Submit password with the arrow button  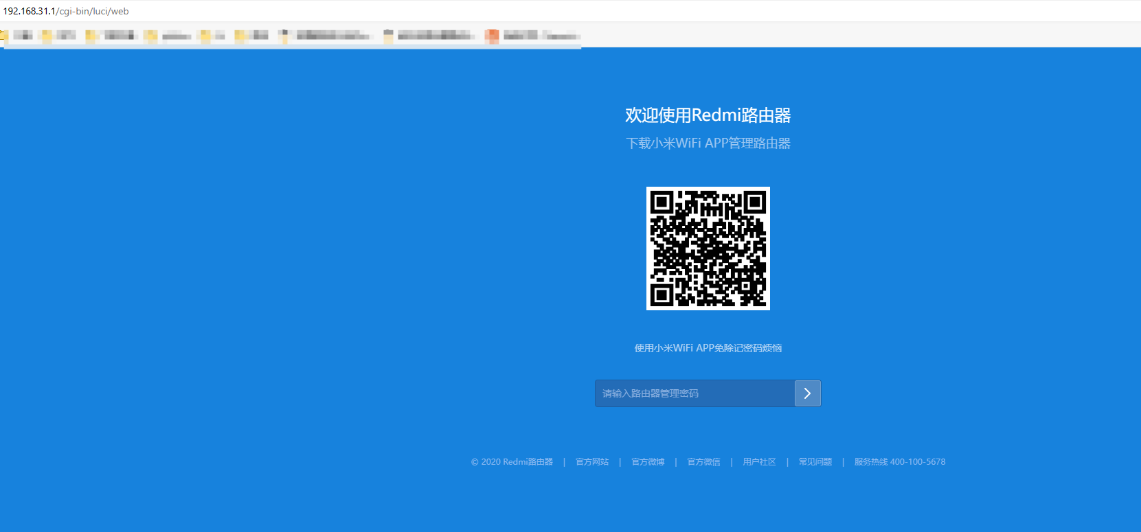pos(808,393)
